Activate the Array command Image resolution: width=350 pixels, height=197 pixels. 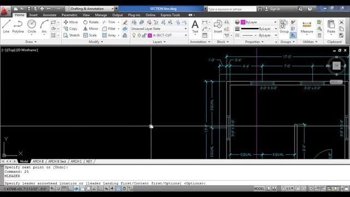coord(109,35)
